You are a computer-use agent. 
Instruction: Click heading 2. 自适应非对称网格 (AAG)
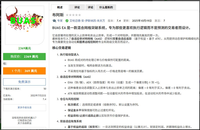coord(74,77)
